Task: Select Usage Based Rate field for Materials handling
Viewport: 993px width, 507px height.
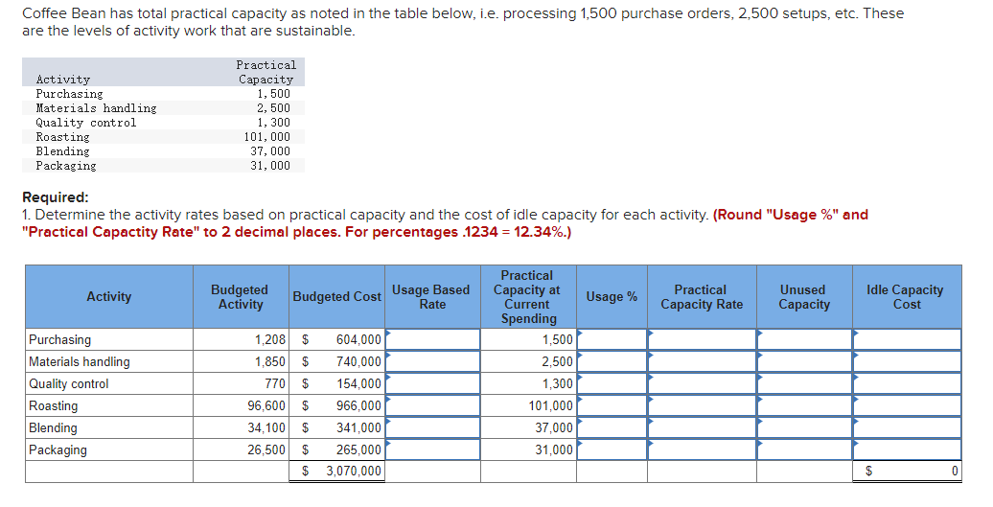Action: click(433, 361)
